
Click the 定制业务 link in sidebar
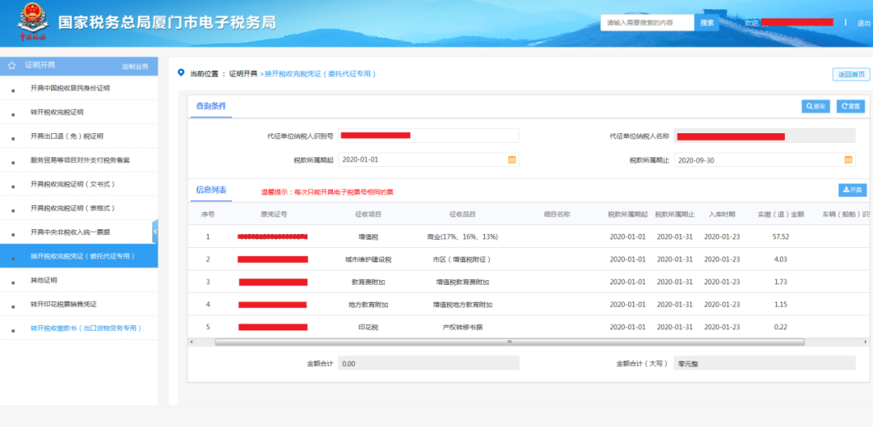click(135, 67)
